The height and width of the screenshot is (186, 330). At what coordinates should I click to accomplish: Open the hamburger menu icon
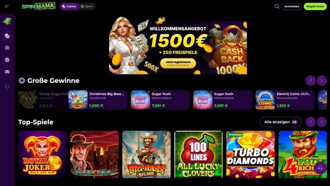click(7, 7)
